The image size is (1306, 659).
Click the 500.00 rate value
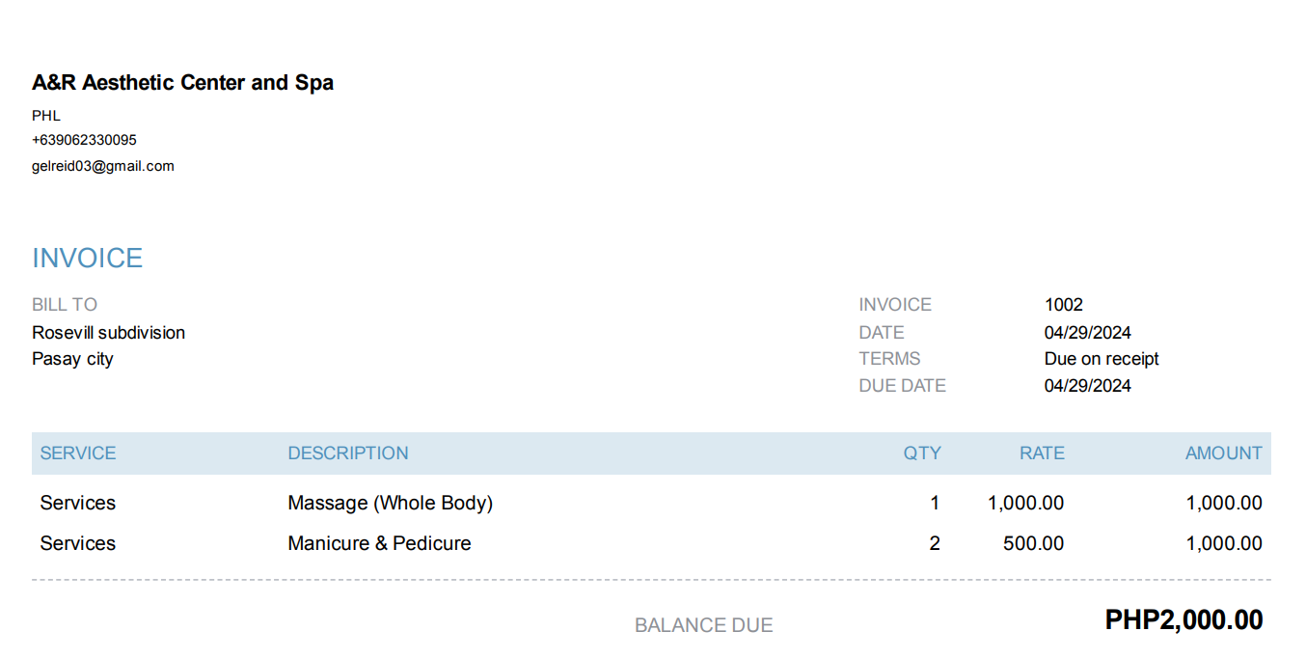coord(1033,543)
